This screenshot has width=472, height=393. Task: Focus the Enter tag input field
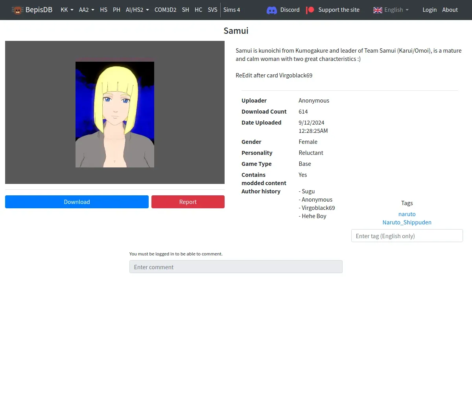point(407,236)
